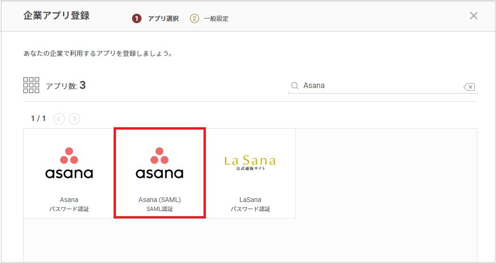Close the 企業アプリ登録 dialog
Screen dimensions: 496x263
[x=474, y=16]
